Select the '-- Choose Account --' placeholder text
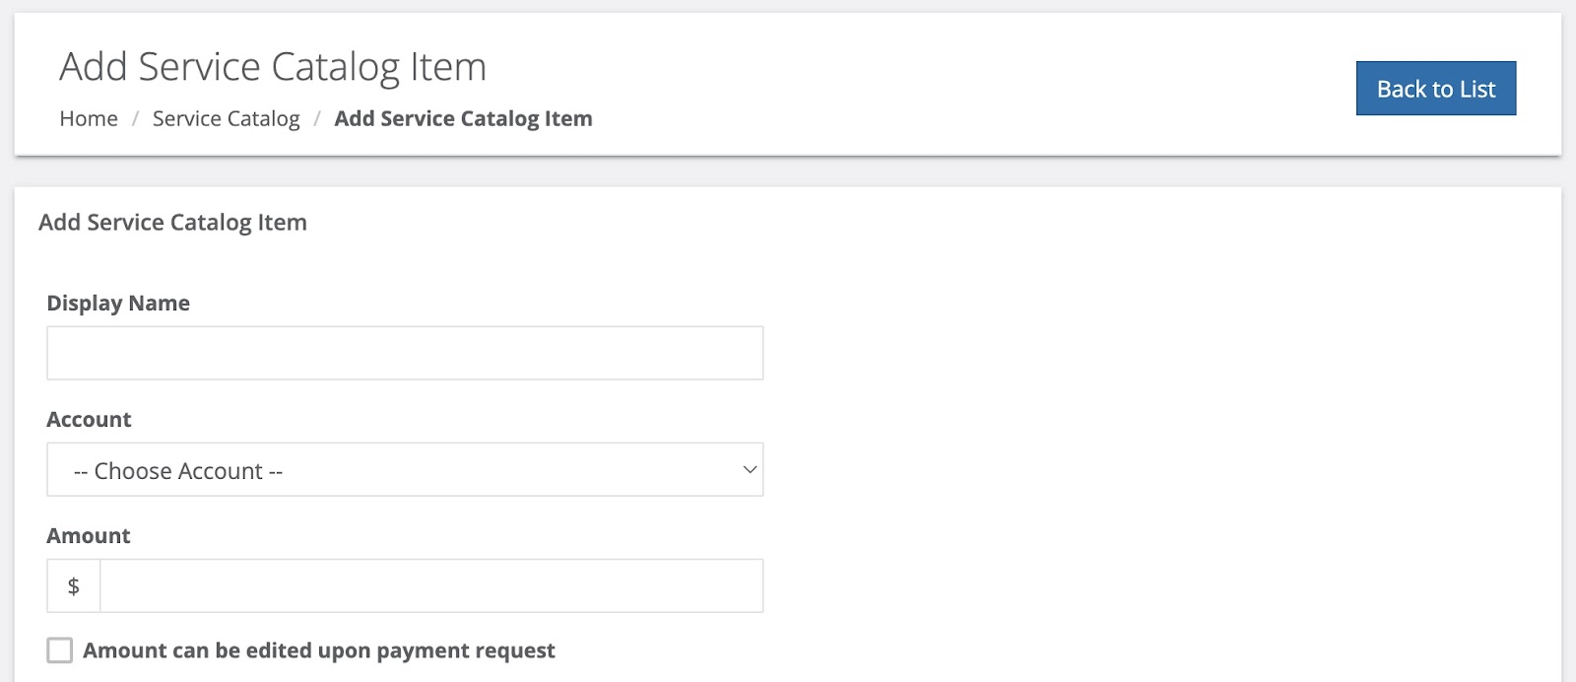Screen dimensions: 1576x682 pyautogui.click(x=178, y=472)
